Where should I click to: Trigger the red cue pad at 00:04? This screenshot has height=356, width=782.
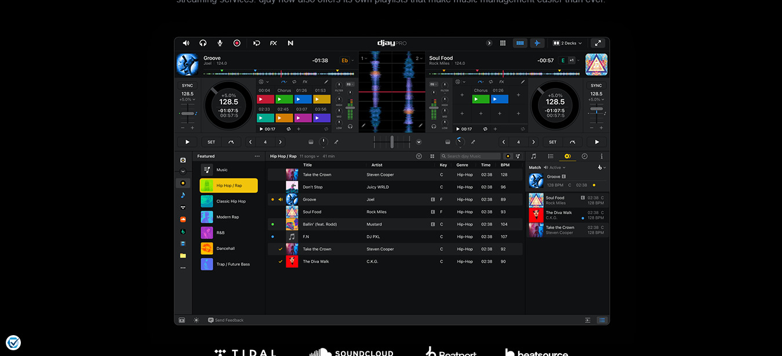[x=265, y=99]
